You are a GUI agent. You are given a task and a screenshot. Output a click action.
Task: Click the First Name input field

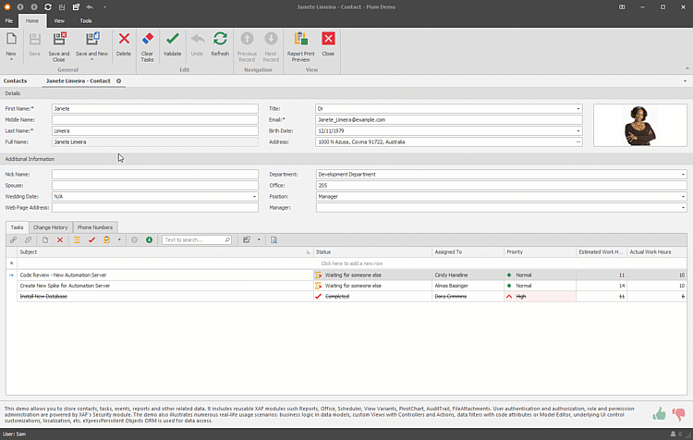coord(154,108)
